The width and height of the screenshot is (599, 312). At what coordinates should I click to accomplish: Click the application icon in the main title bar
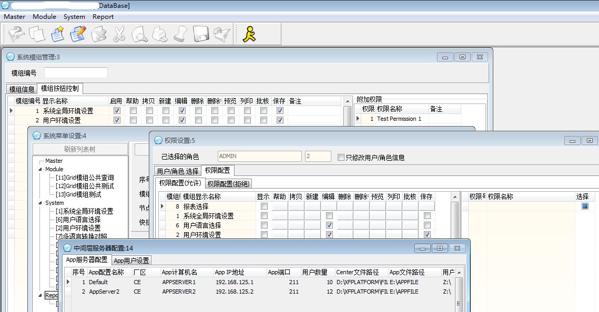(5, 5)
